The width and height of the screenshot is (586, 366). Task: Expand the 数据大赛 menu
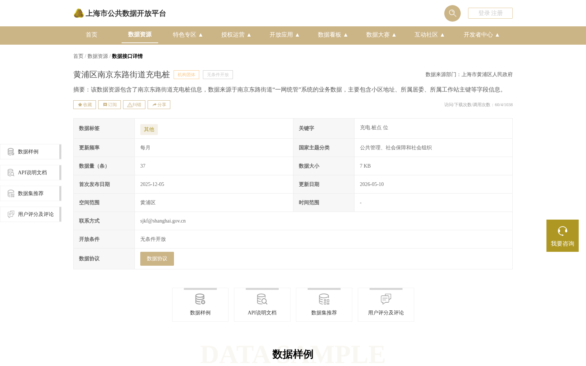[x=381, y=35]
